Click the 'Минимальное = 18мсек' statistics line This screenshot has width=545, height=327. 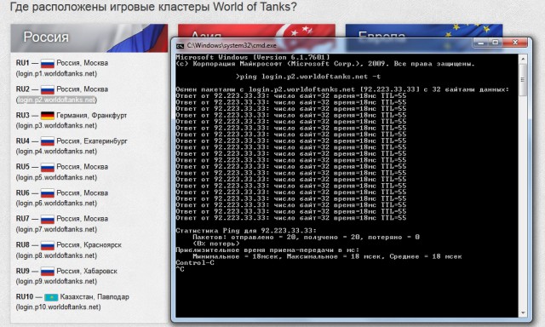click(x=327, y=256)
